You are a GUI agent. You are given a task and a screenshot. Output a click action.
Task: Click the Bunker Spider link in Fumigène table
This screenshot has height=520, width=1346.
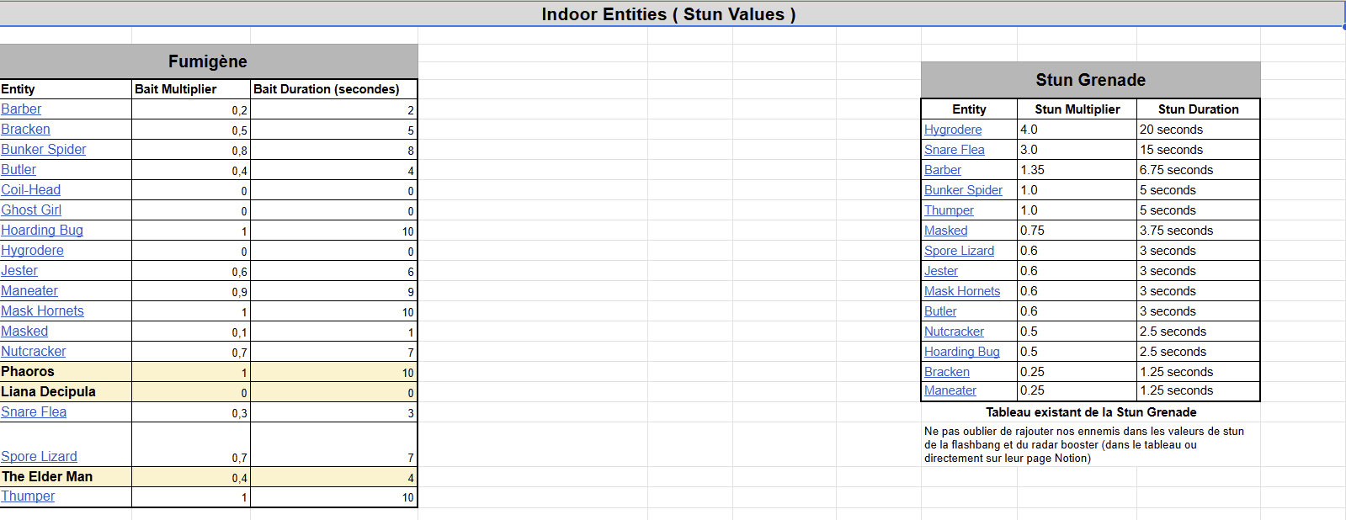[x=44, y=150]
